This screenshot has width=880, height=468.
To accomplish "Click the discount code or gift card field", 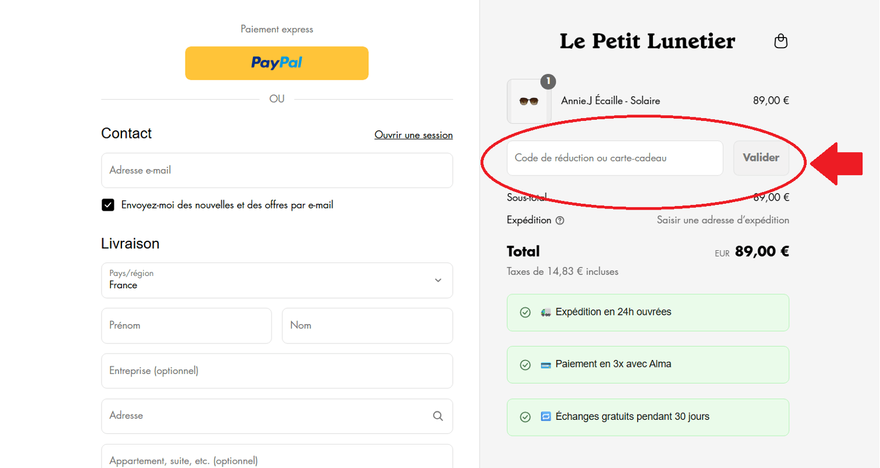I will (x=614, y=157).
